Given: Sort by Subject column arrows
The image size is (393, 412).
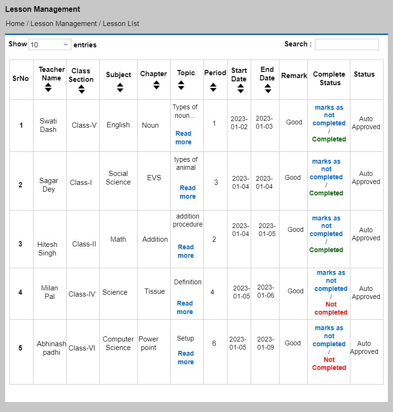Looking at the screenshot, I should (x=120, y=88).
